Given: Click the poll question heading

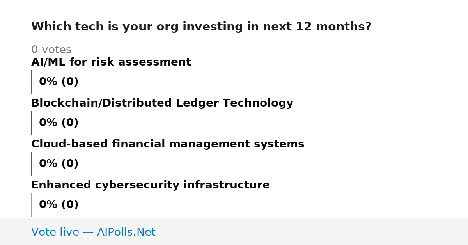Looking at the screenshot, I should (201, 27).
